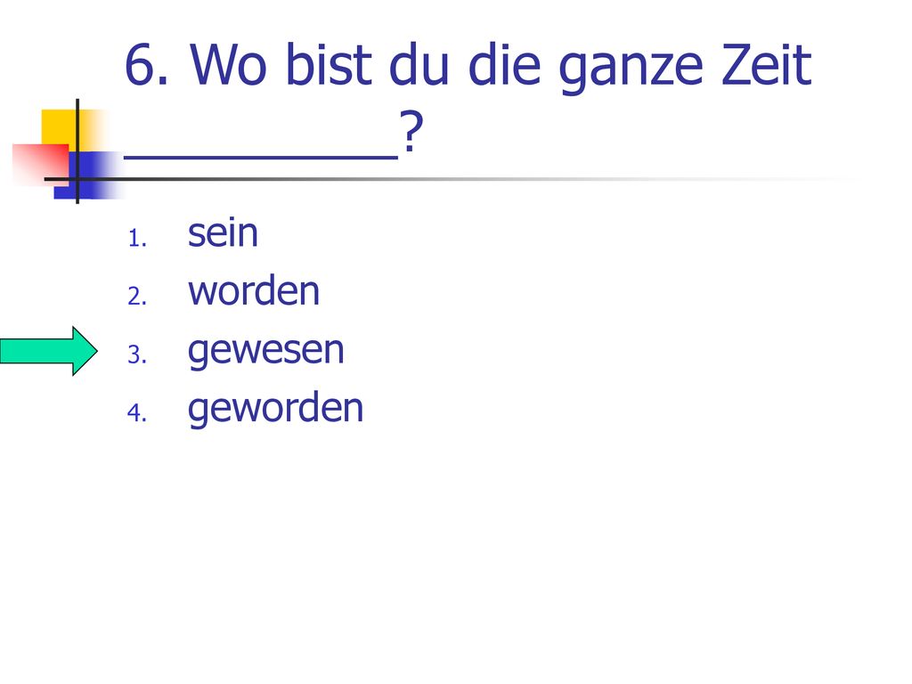The image size is (912, 684).
Task: Click the words "Wo bist" in the title
Action: pyautogui.click(x=281, y=64)
